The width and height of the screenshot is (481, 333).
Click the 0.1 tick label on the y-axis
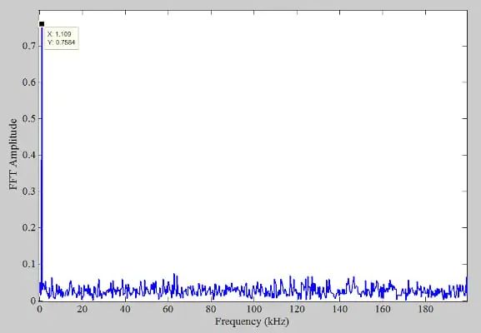[x=29, y=264]
